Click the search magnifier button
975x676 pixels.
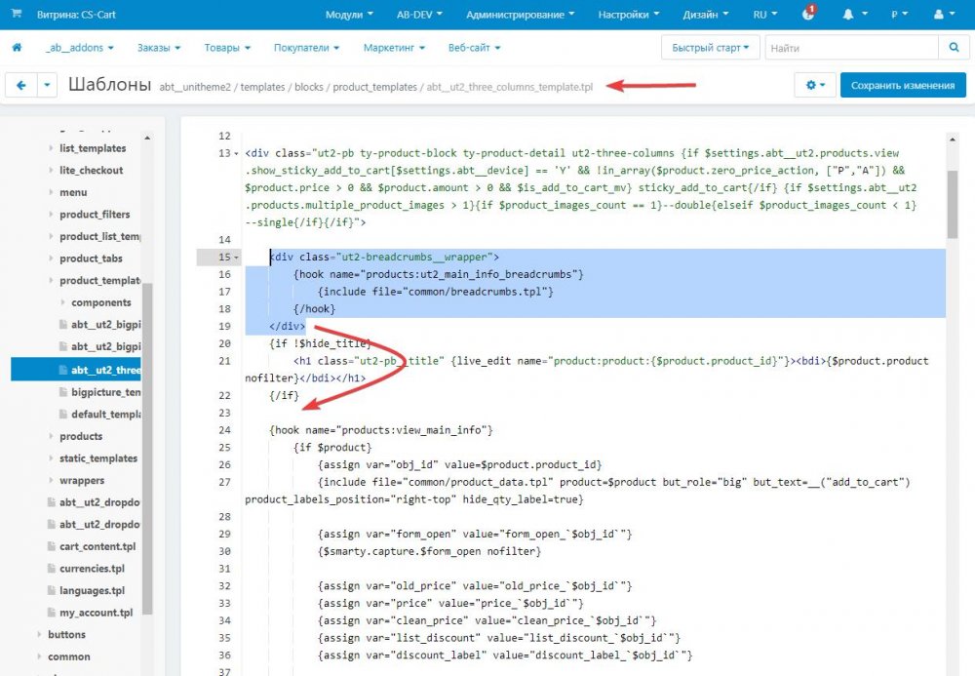(953, 48)
